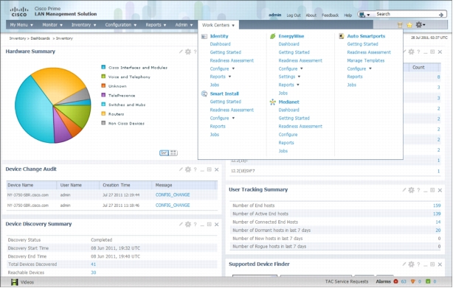The height and width of the screenshot is (288, 453).
Task: Click the EnergyWise green leaf icon
Action: [272, 36]
